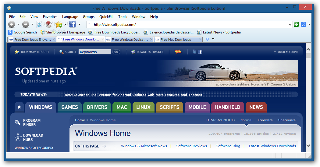Select the NEWS category tab
The image size is (320, 167).
coord(256,107)
